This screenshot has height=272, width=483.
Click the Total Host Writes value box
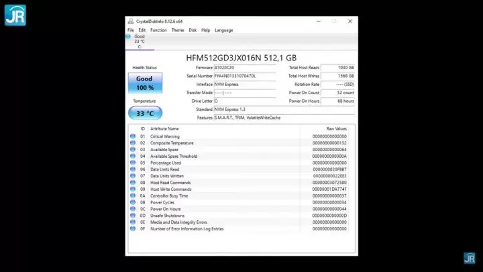tap(338, 76)
